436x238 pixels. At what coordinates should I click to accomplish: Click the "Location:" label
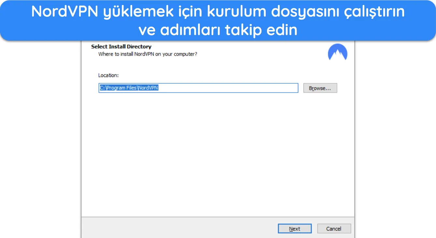coord(108,75)
